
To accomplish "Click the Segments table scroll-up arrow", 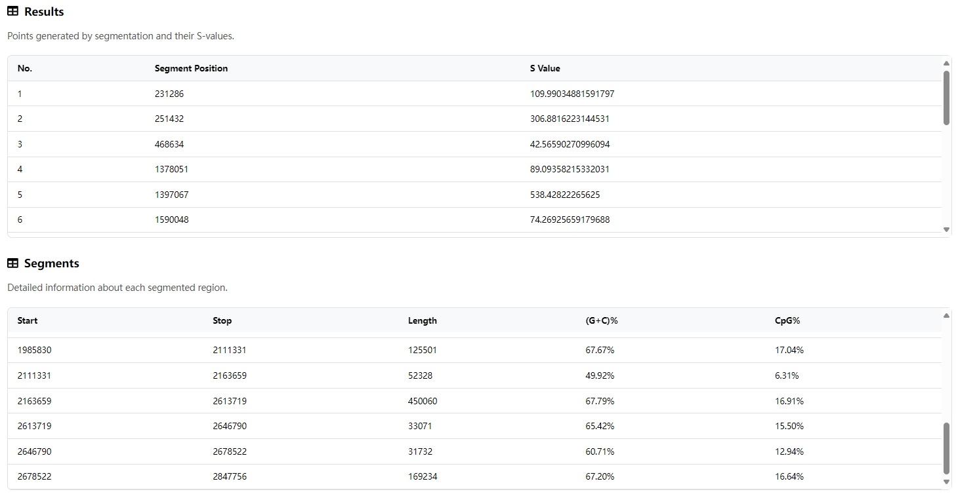I will (x=946, y=315).
